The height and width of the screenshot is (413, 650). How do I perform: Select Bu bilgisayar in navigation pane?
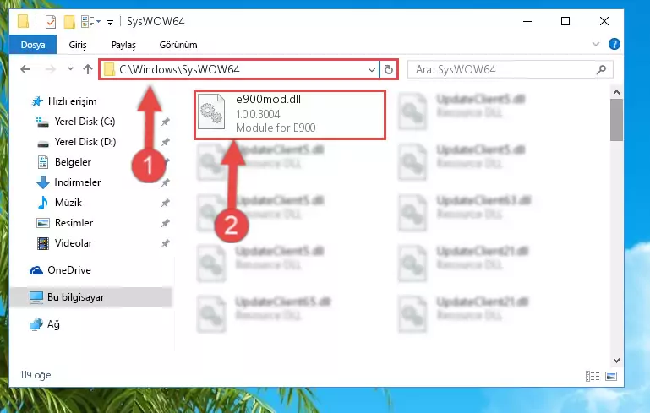pyautogui.click(x=90, y=297)
